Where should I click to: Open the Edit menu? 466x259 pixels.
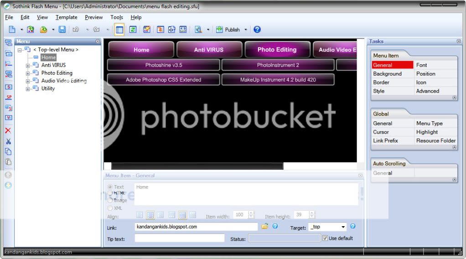tap(25, 17)
